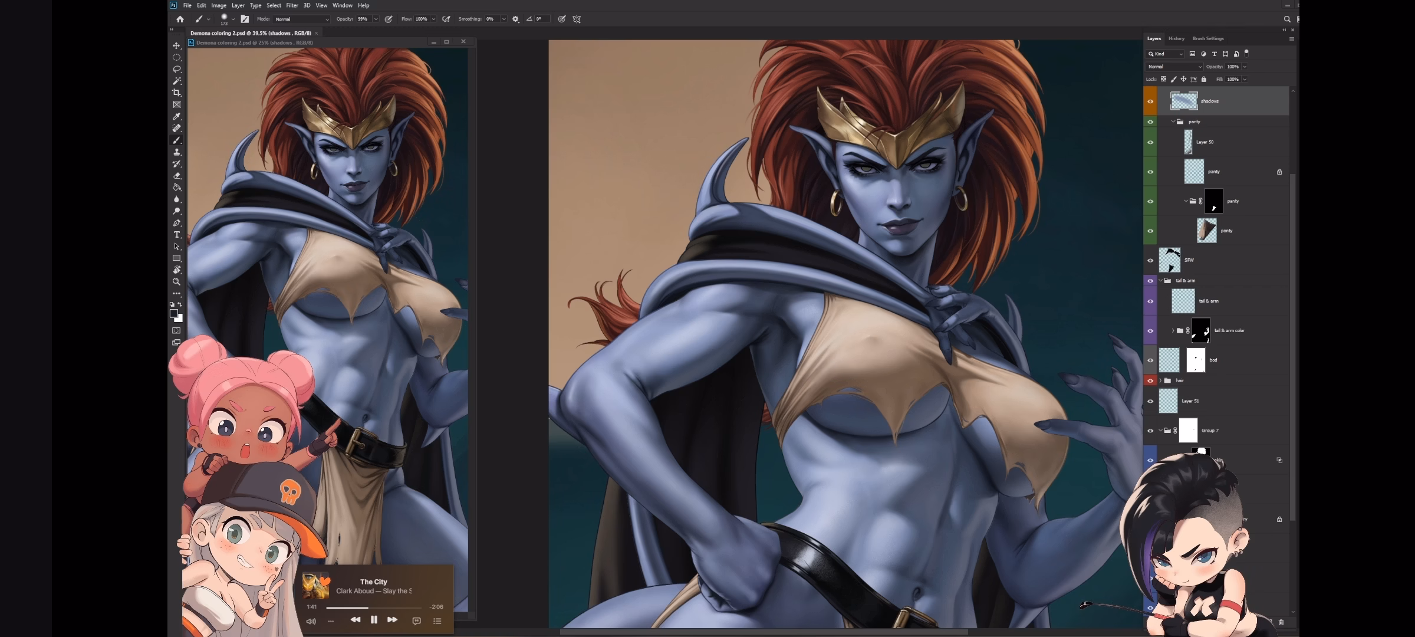Open the layer blend mode dropdown
This screenshot has height=637, width=1415.
(x=1174, y=67)
